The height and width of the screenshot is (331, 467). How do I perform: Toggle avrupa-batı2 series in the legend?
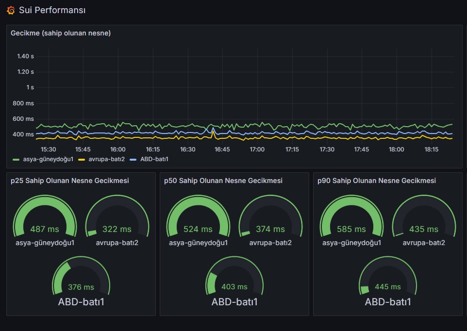click(106, 159)
